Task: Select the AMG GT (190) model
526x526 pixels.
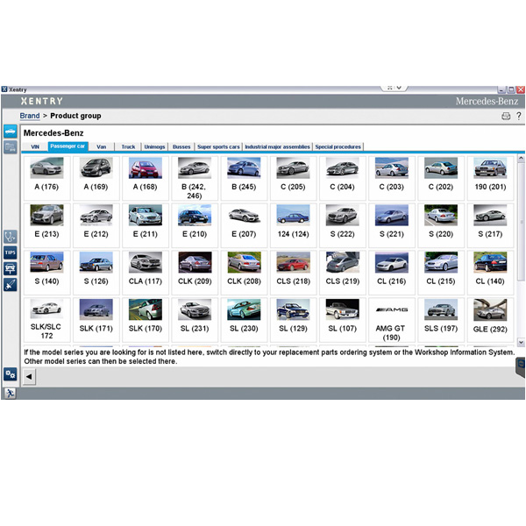Action: 391,318
